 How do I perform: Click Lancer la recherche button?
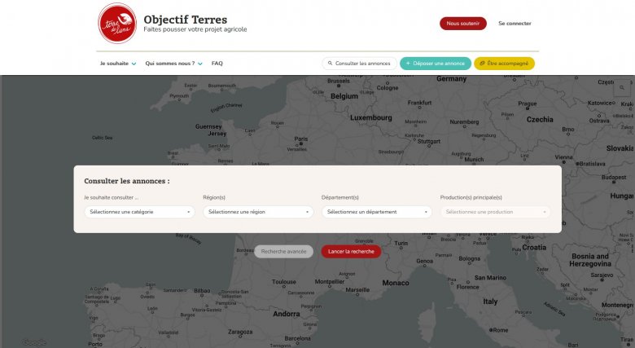(351, 252)
